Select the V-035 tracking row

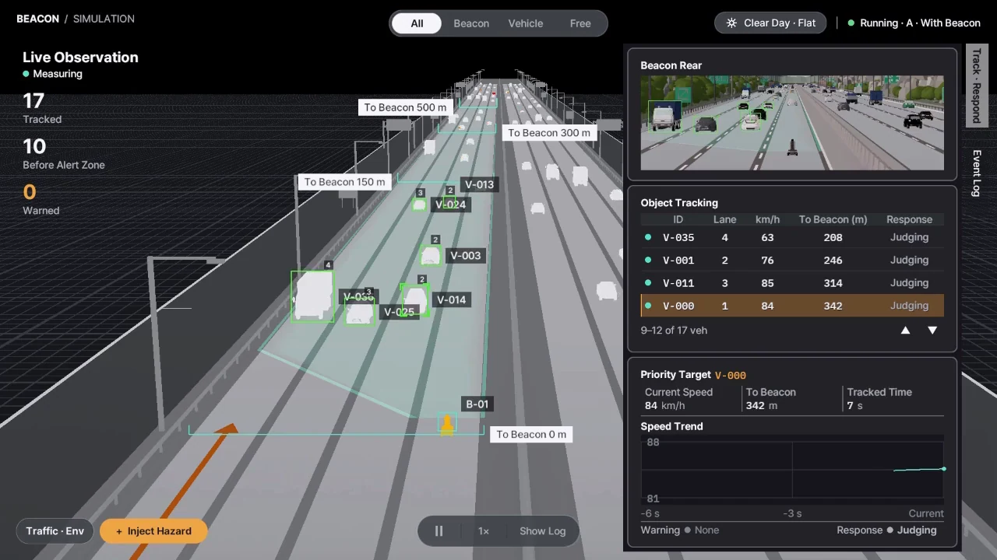coord(792,237)
